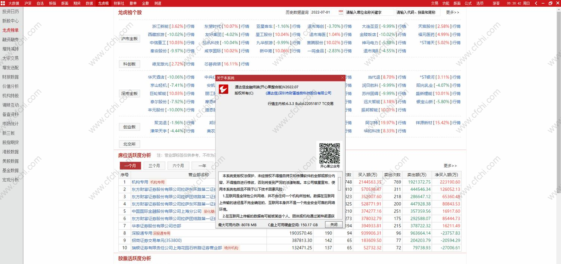
Task: Open the 板指 top menu
Action: 52,3
